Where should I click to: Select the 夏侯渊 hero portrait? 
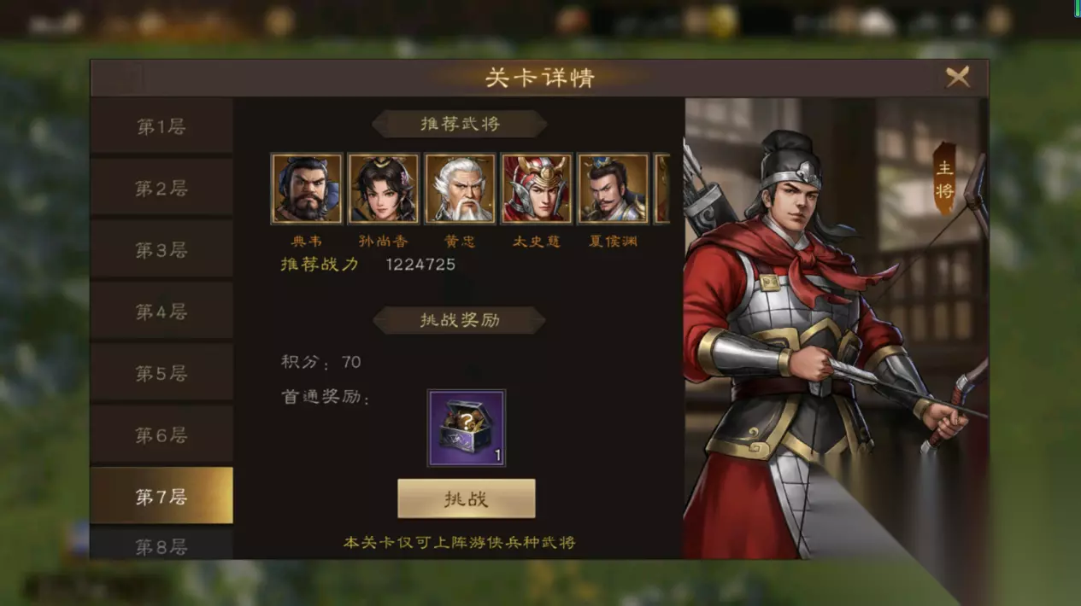614,189
